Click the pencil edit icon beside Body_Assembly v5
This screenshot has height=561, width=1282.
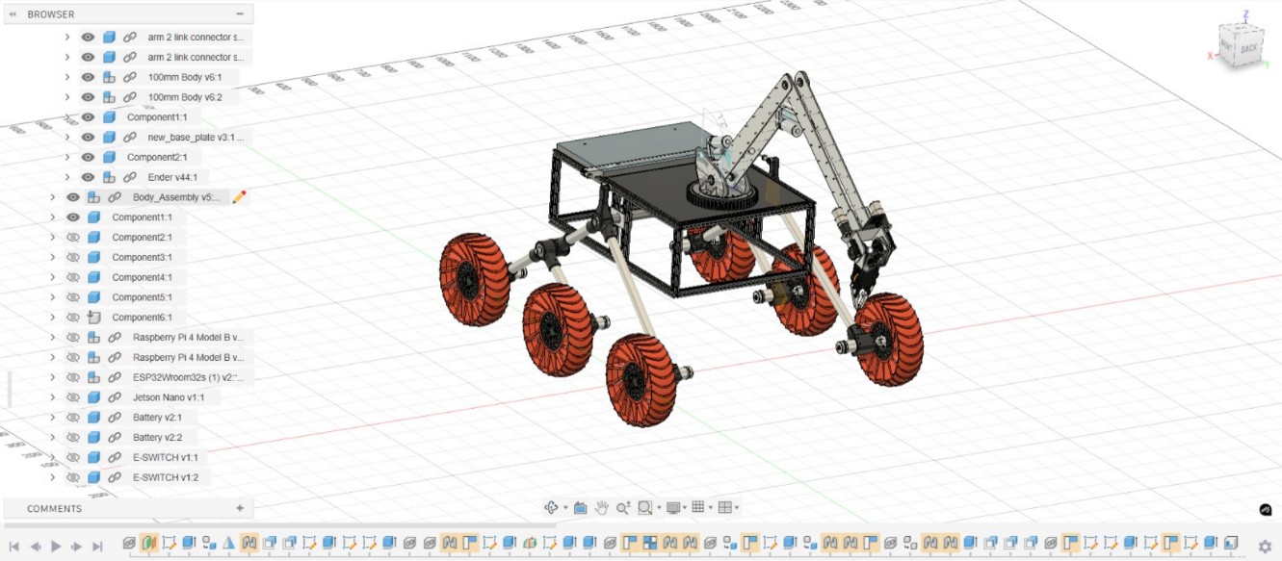click(239, 196)
